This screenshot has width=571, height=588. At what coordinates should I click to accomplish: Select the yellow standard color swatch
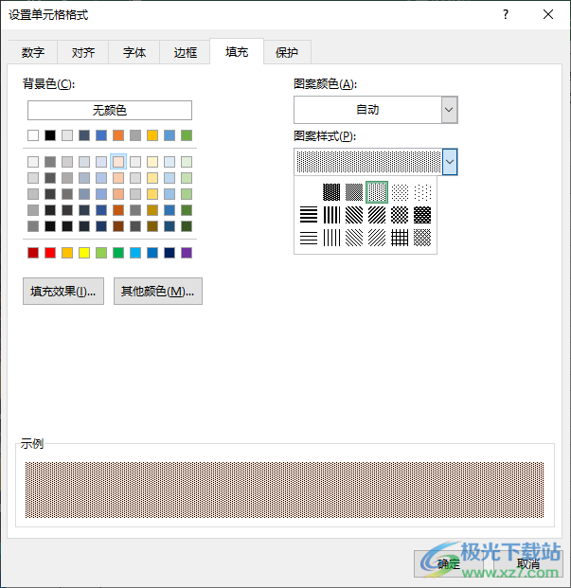[x=84, y=253]
